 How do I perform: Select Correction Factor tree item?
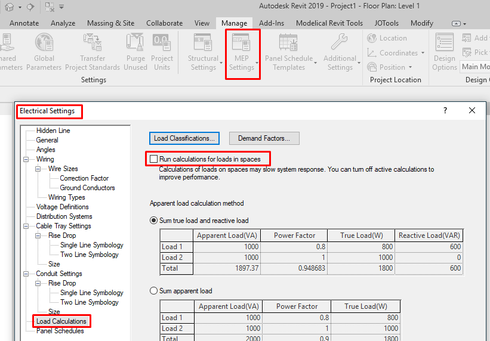point(84,178)
